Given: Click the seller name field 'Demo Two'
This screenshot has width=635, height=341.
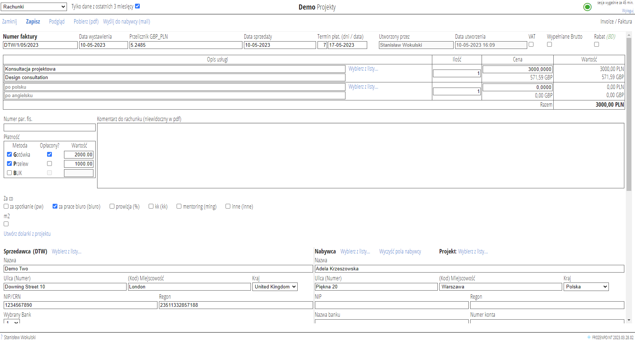Looking at the screenshot, I should (158, 269).
